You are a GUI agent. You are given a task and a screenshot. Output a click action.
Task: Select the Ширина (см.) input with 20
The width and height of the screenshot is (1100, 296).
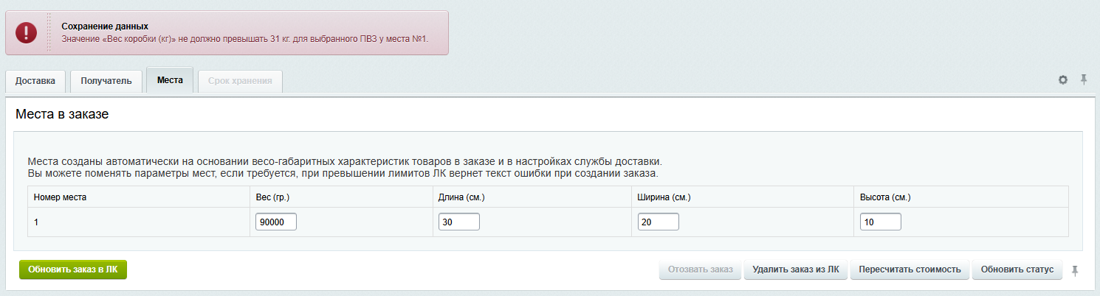pyautogui.click(x=659, y=222)
